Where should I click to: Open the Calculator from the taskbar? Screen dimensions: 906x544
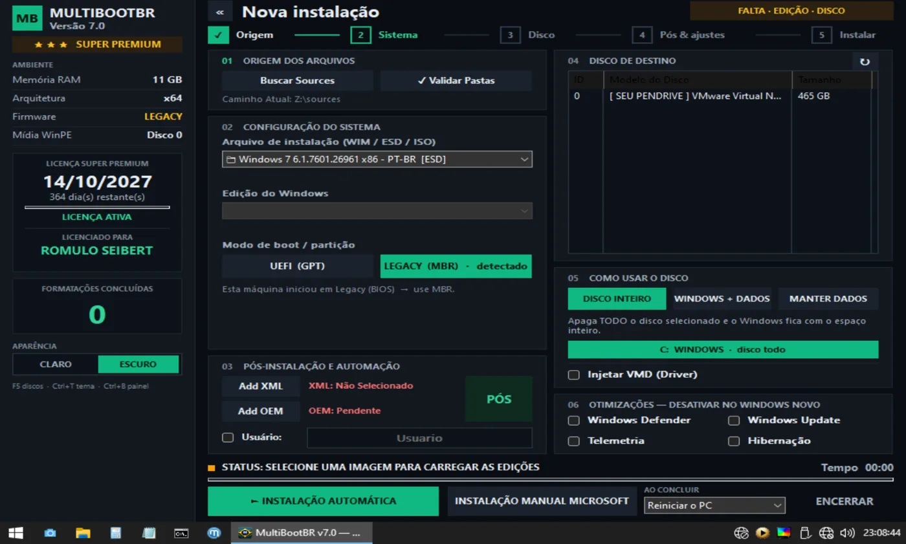pos(116,533)
